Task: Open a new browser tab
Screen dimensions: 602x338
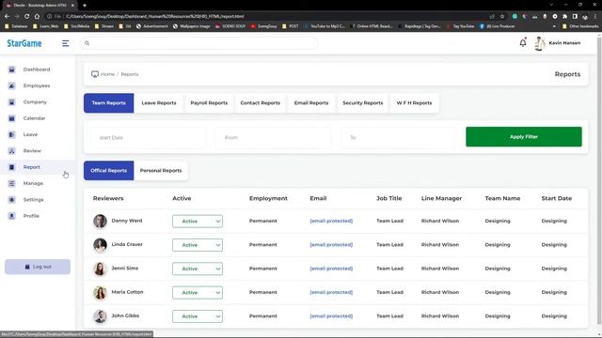Action: [x=85, y=6]
